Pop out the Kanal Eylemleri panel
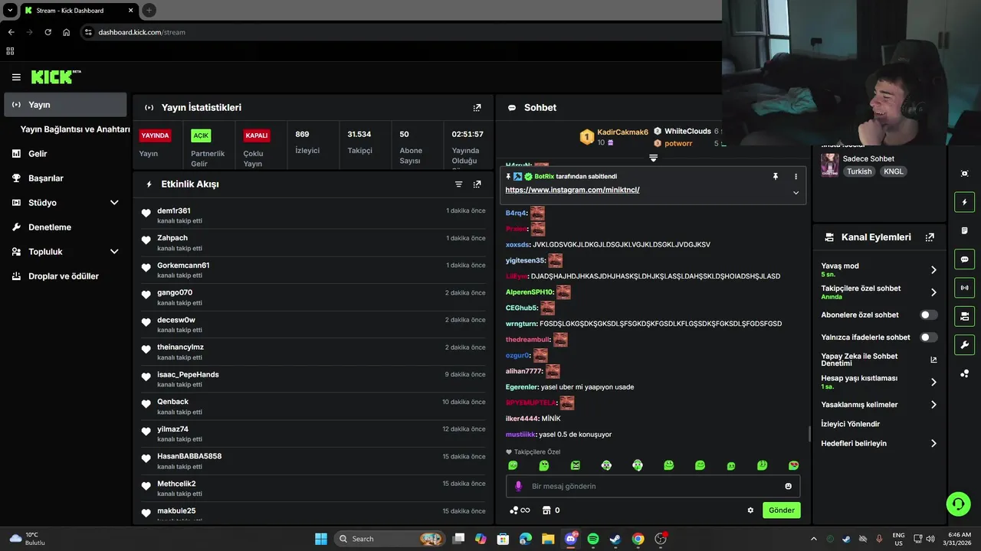Viewport: 981px width, 551px height. 930,237
